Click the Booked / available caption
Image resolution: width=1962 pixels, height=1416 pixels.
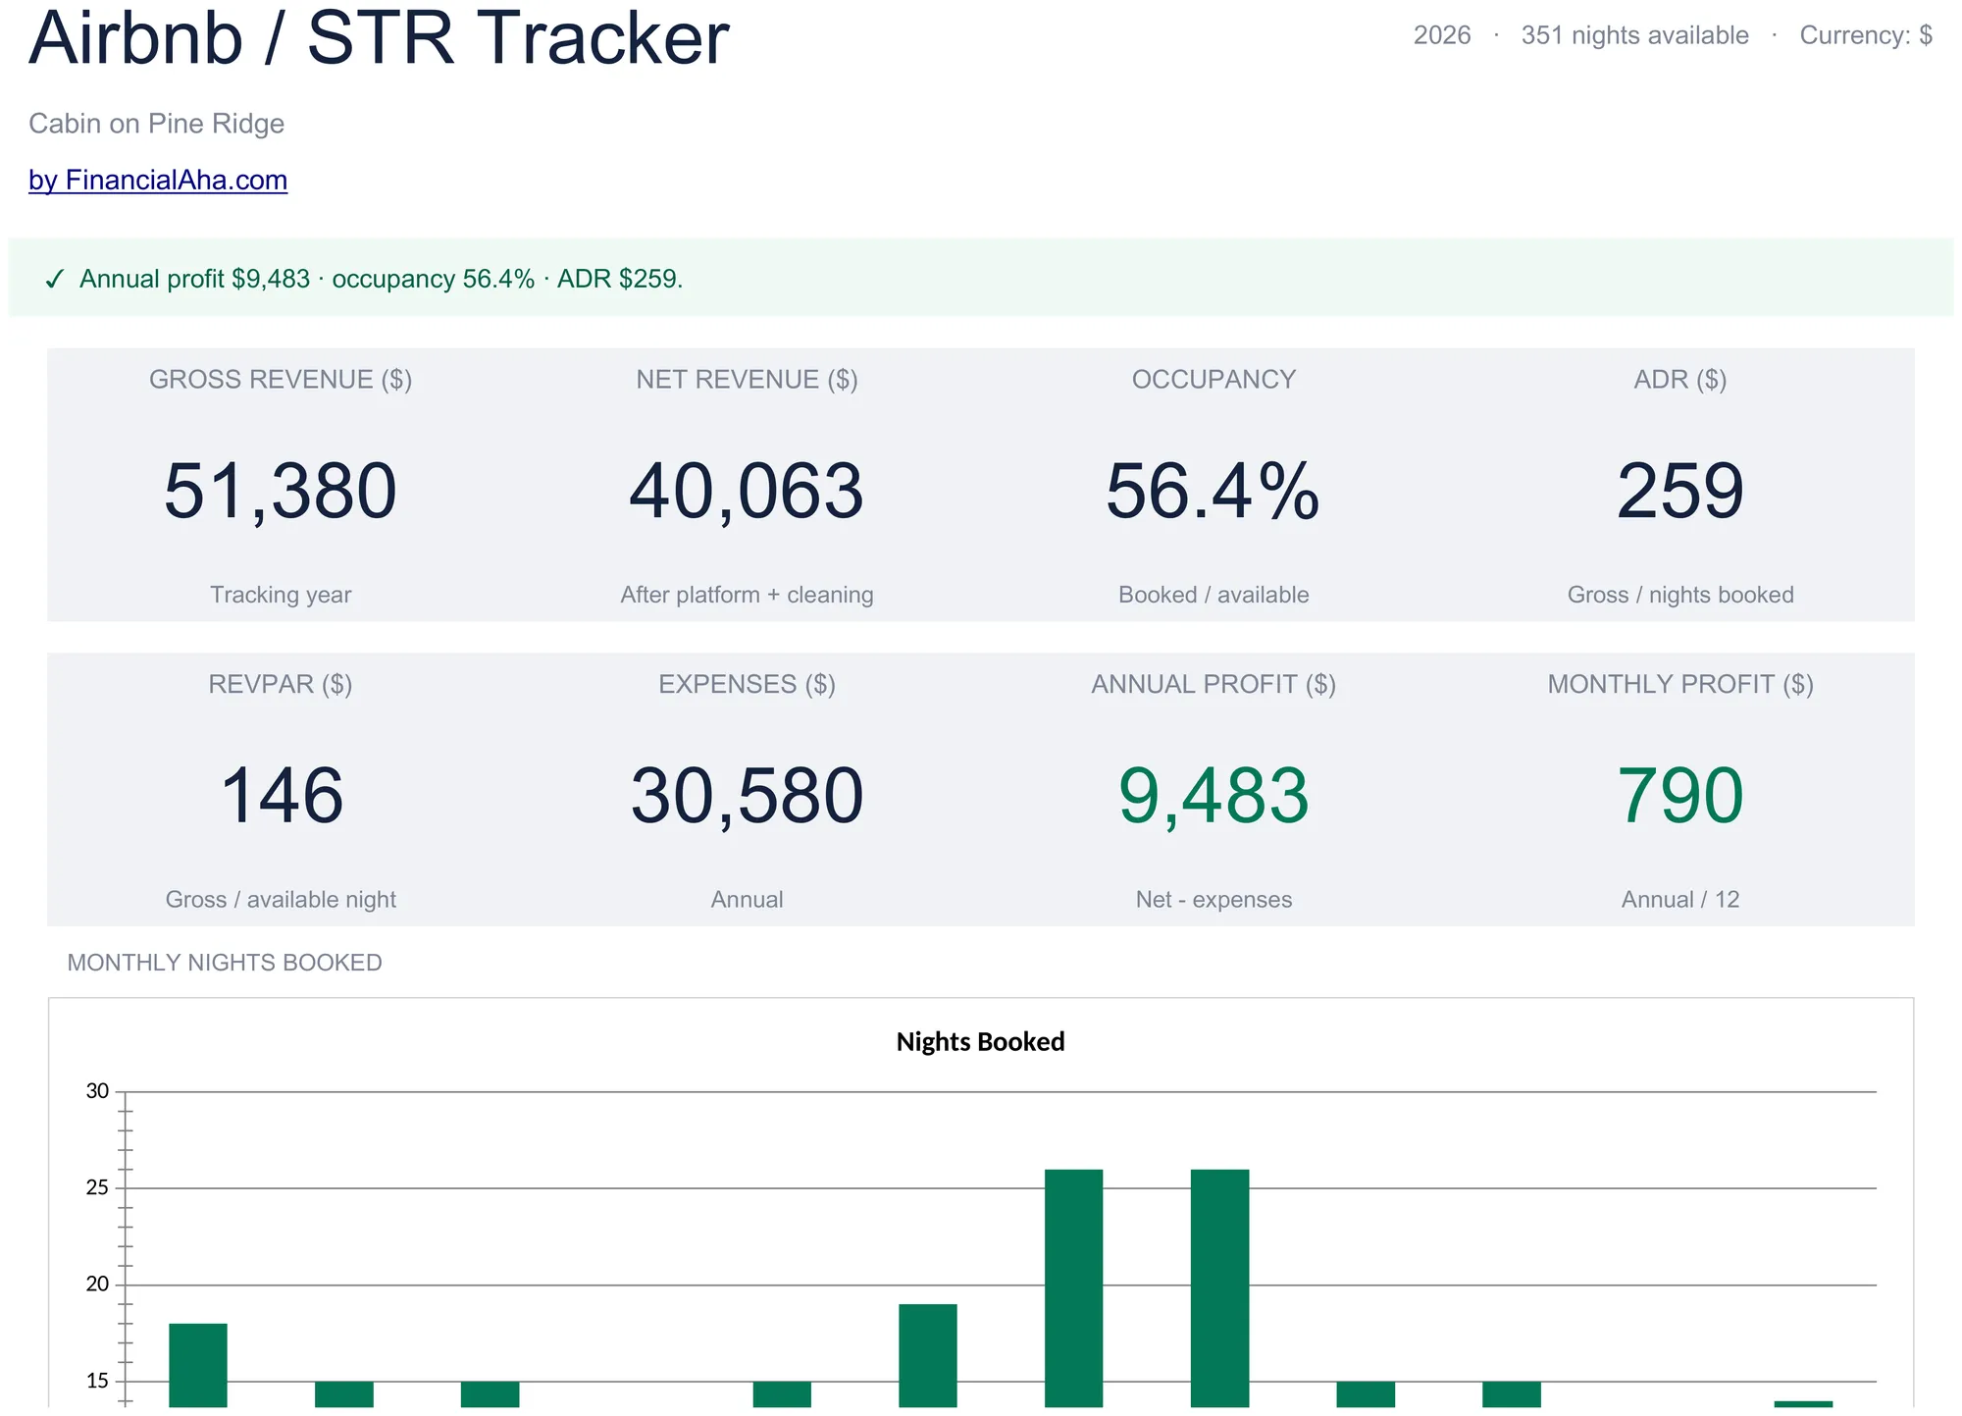click(1213, 595)
